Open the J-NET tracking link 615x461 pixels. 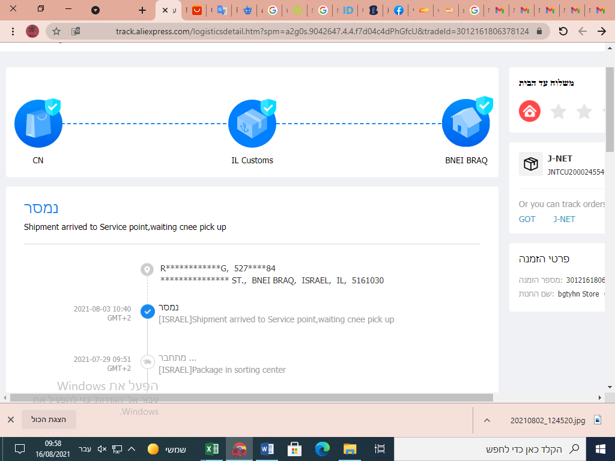click(564, 219)
